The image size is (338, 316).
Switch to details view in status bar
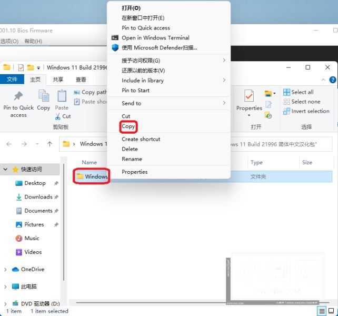pos(322,311)
